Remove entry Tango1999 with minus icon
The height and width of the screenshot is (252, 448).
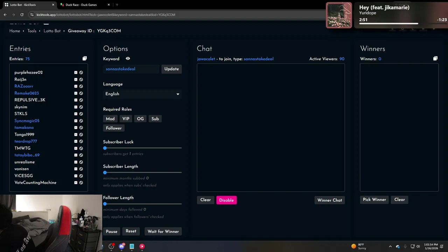(76, 134)
